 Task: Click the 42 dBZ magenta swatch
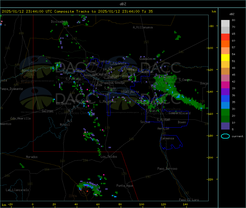[x=225, y=85]
